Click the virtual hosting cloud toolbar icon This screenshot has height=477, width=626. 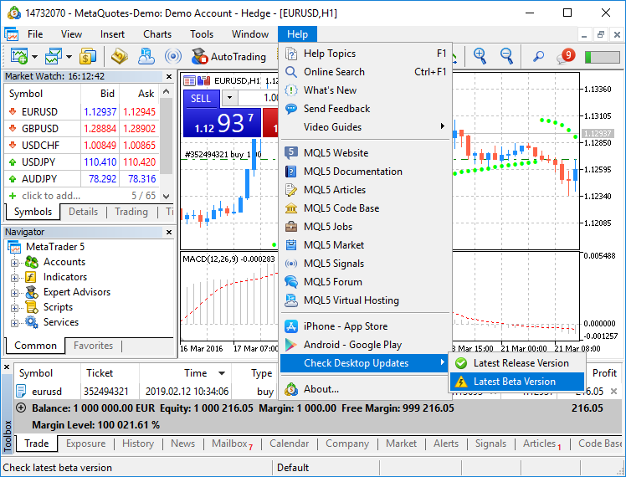coord(146,56)
